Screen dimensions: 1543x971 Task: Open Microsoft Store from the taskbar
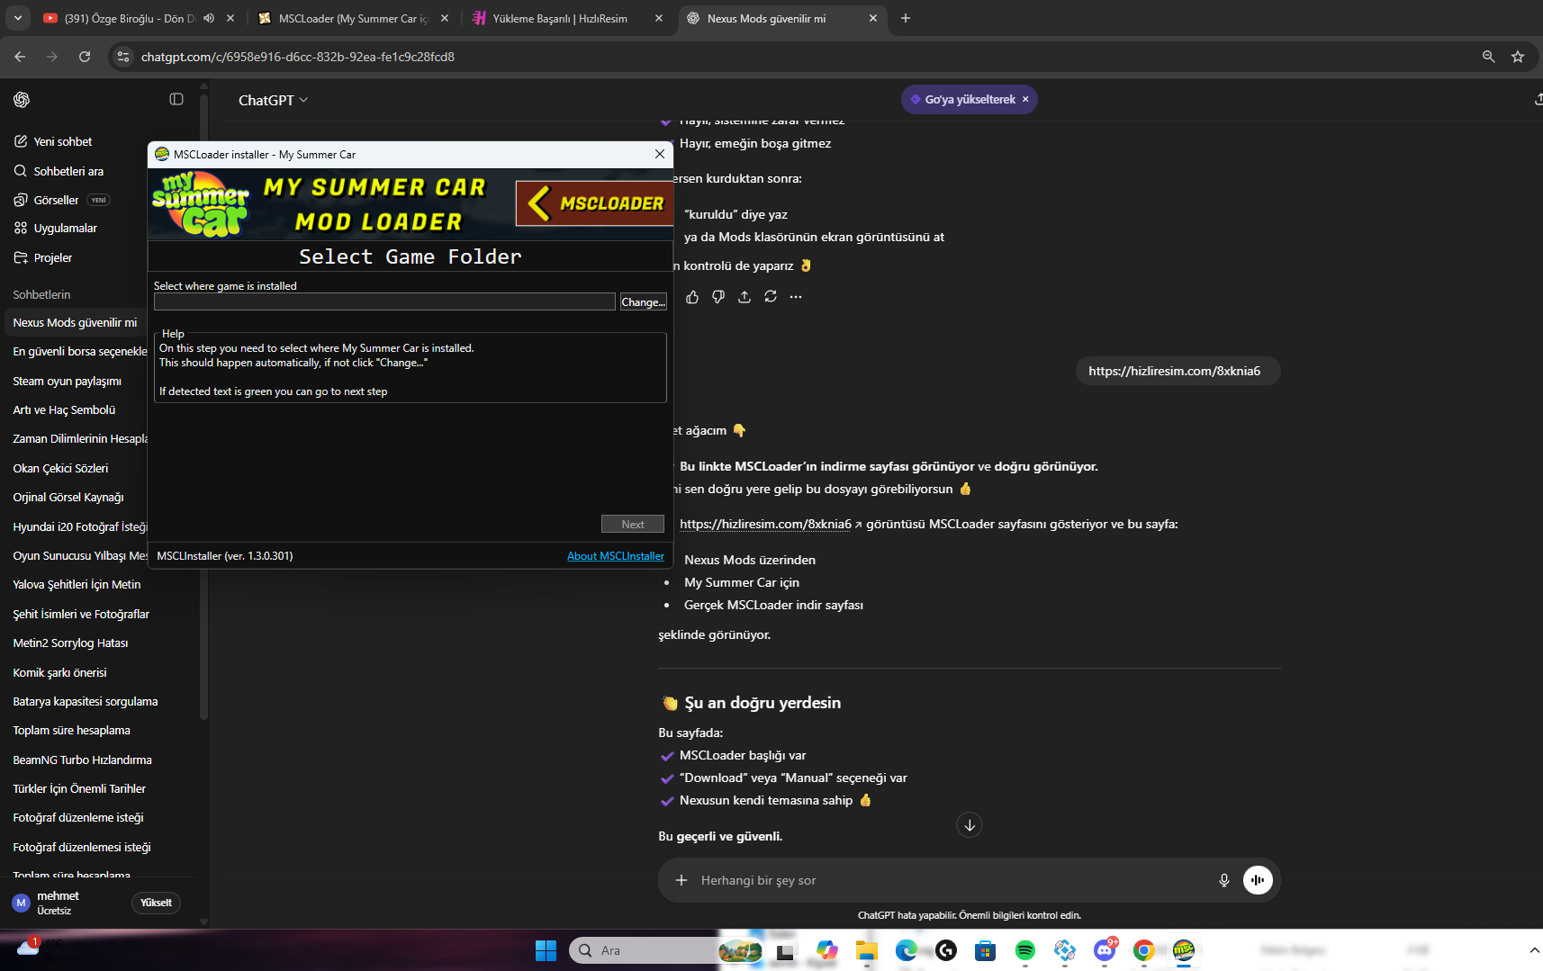[x=986, y=950]
